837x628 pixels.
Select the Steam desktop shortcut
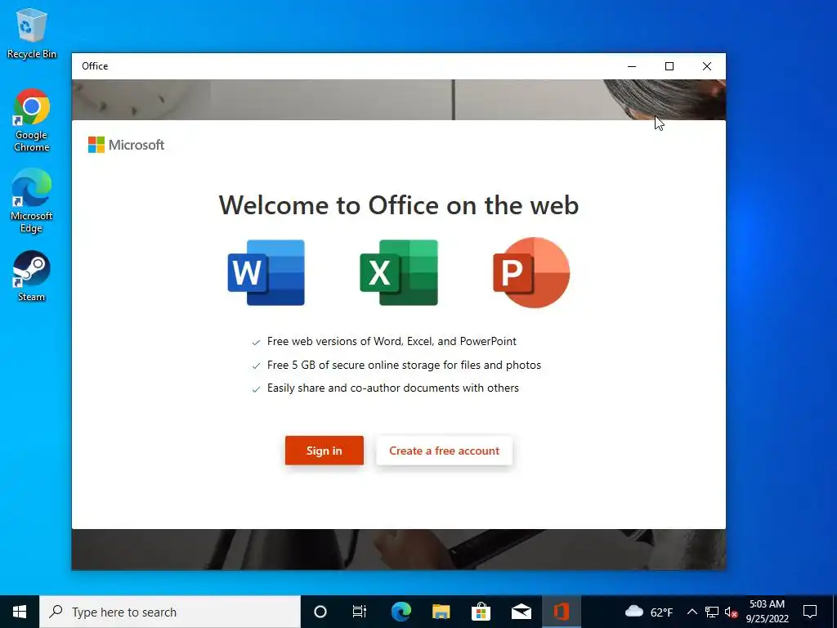point(32,276)
